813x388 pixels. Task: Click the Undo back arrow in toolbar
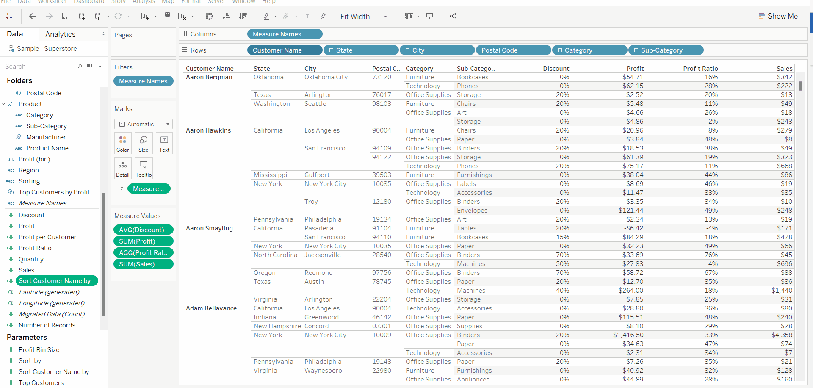click(33, 16)
